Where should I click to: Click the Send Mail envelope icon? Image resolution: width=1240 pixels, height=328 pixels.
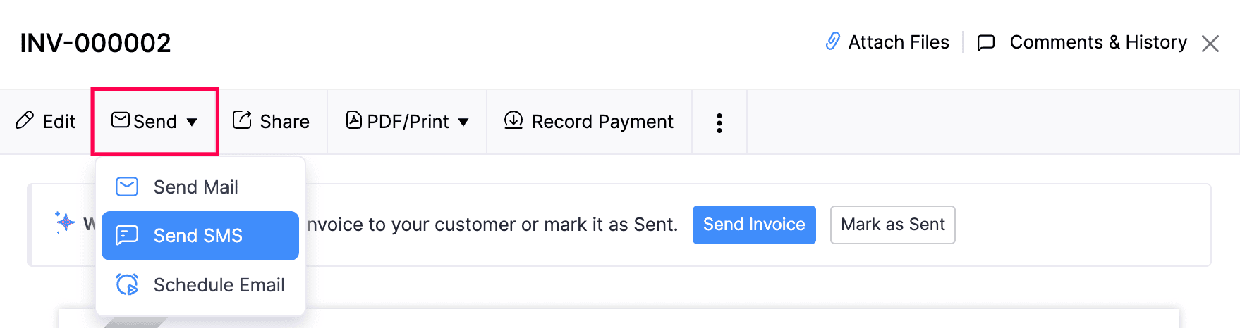pos(127,187)
